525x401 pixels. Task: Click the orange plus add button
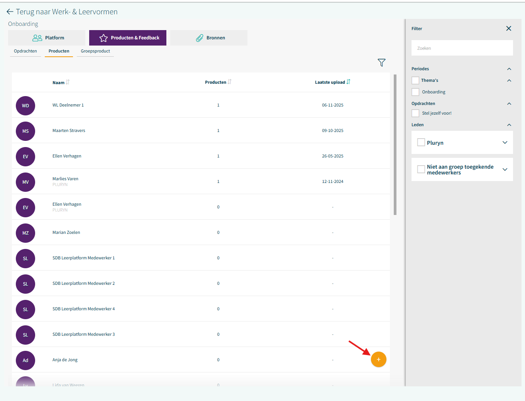tap(378, 359)
